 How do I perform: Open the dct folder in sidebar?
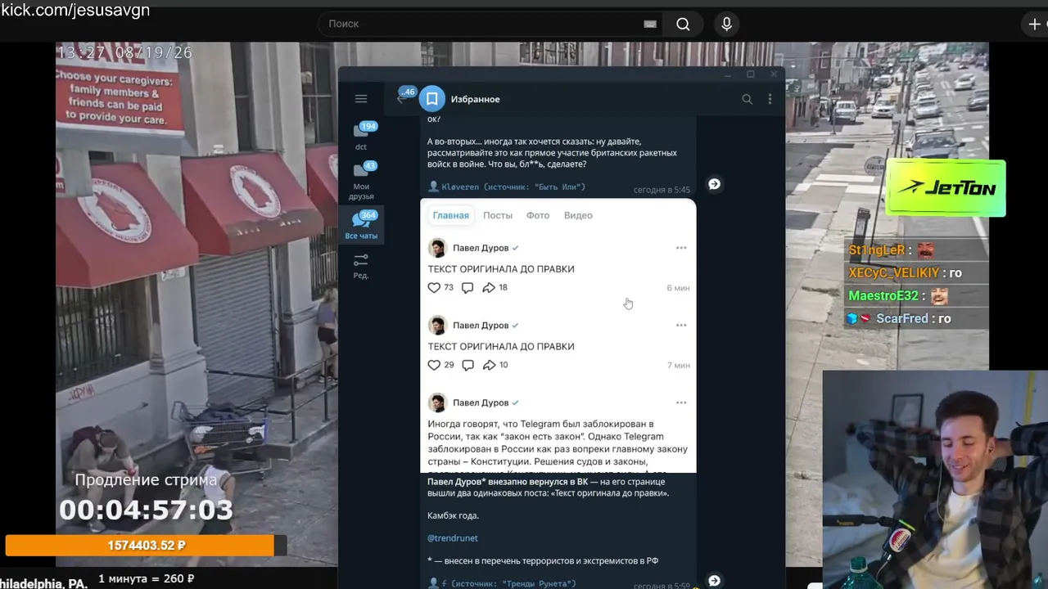click(x=361, y=136)
